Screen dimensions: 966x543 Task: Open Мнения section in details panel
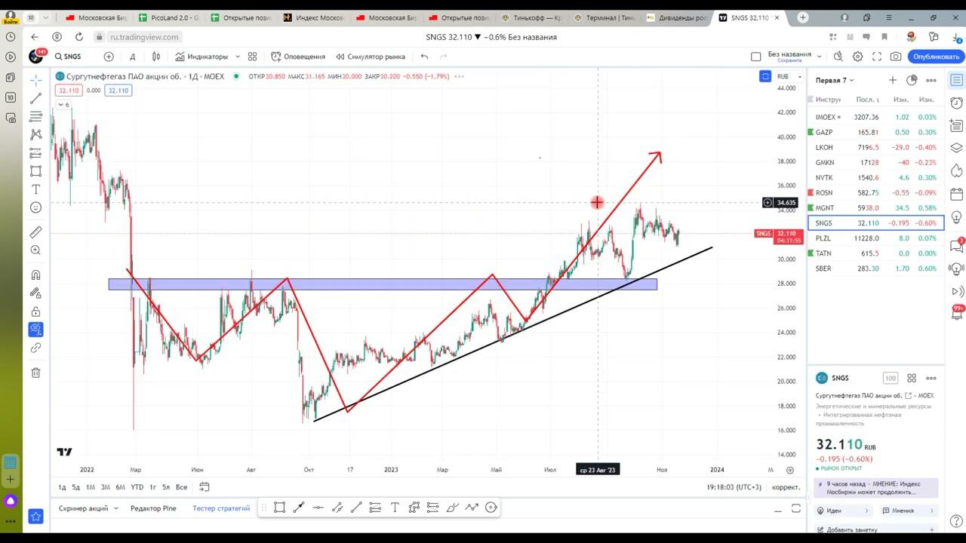[x=908, y=511]
